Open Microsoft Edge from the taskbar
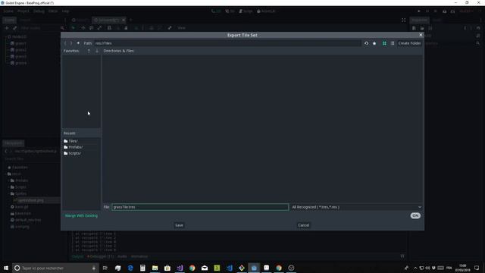485x273 pixels. point(130,268)
